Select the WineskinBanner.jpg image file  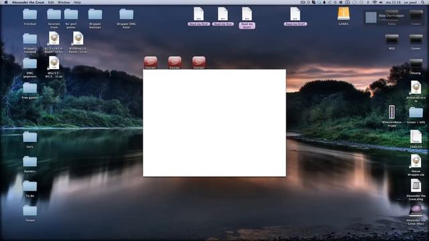click(x=391, y=112)
